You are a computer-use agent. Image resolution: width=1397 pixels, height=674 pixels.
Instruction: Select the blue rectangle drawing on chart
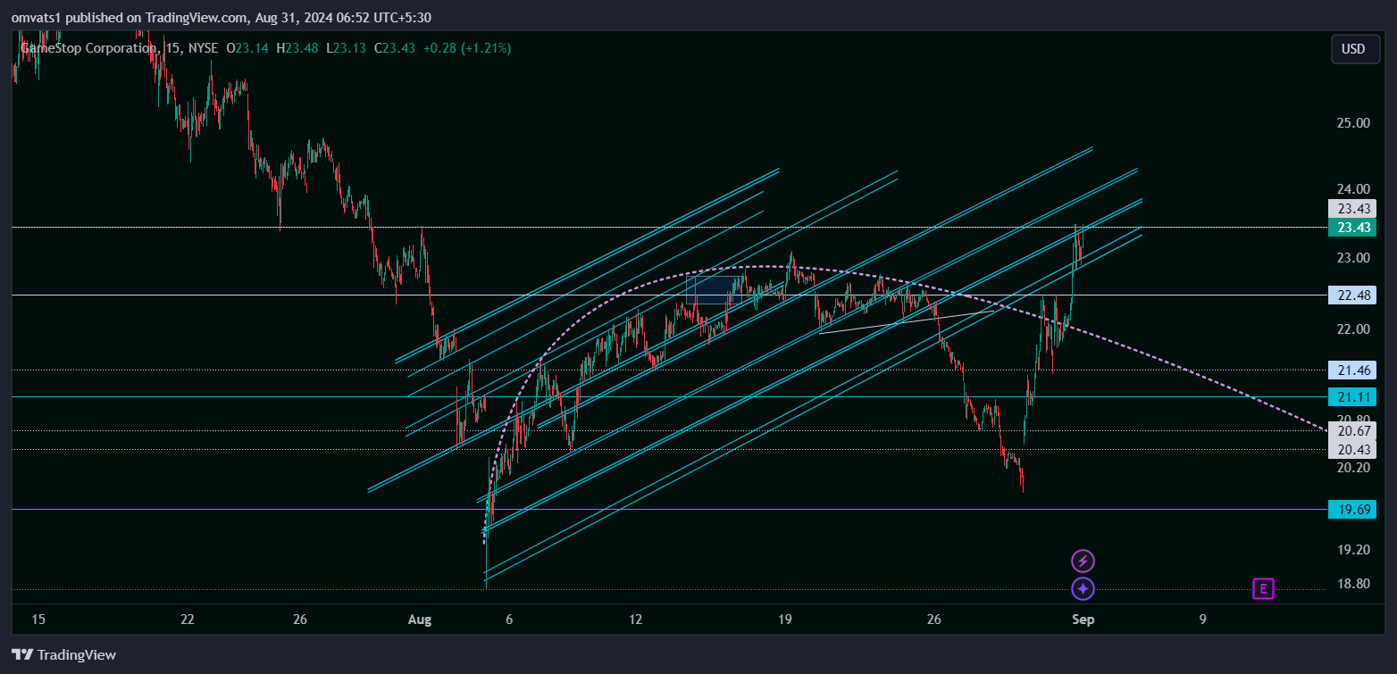pyautogui.click(x=715, y=290)
